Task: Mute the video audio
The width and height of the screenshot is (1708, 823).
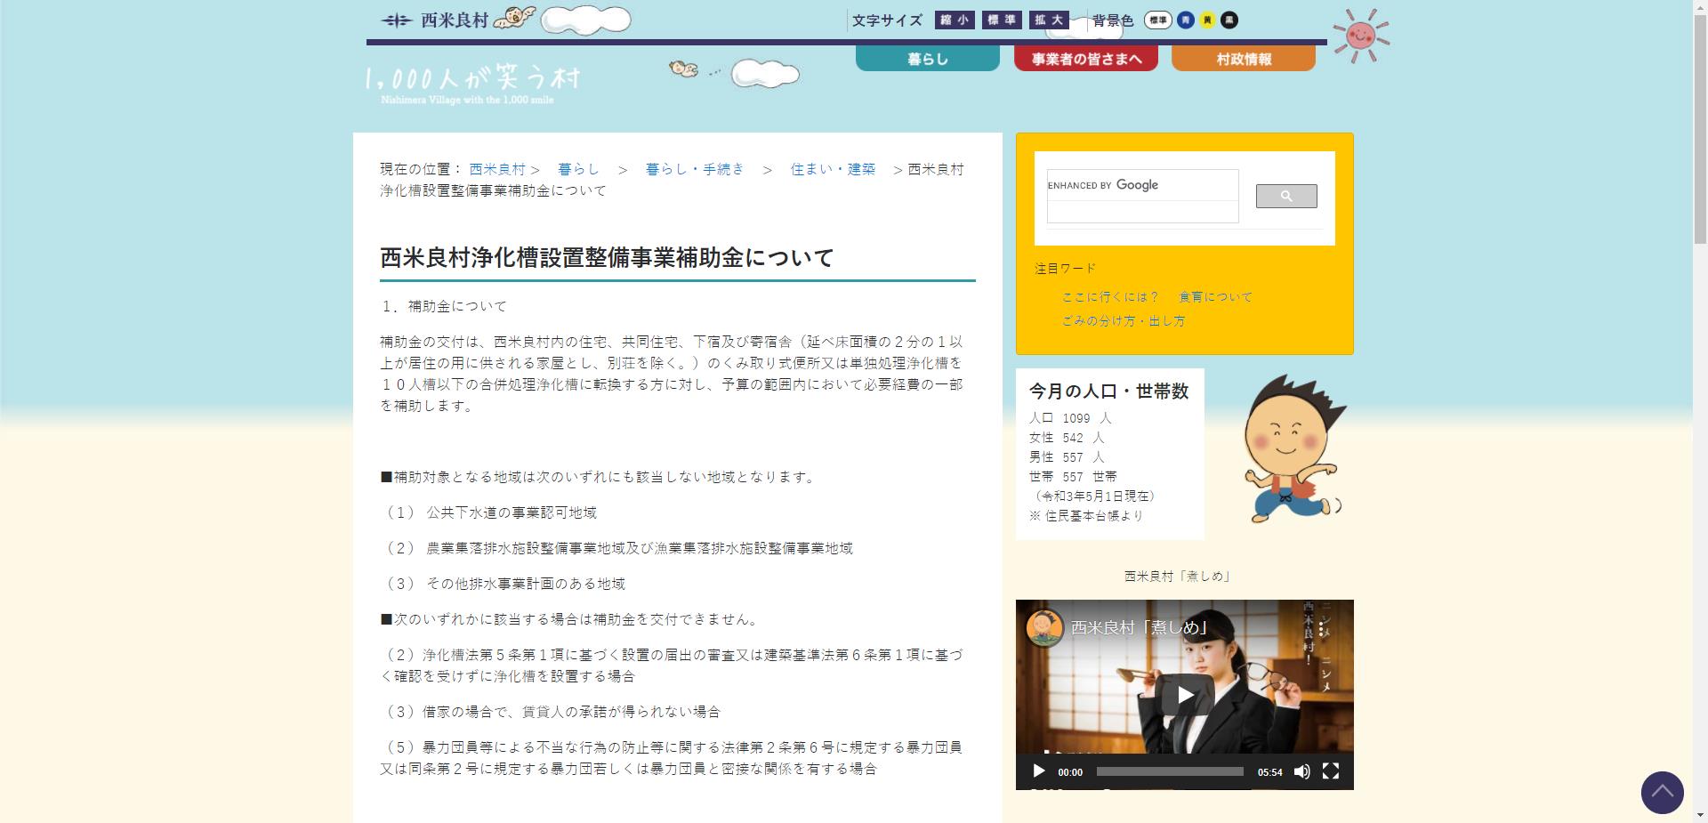Action: click(x=1301, y=772)
